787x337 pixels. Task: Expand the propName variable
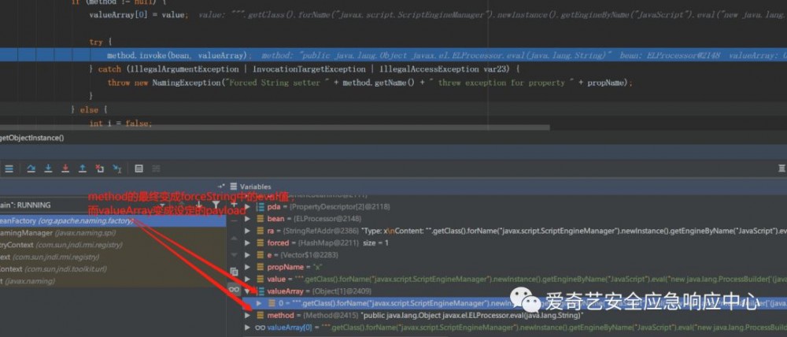coord(247,267)
